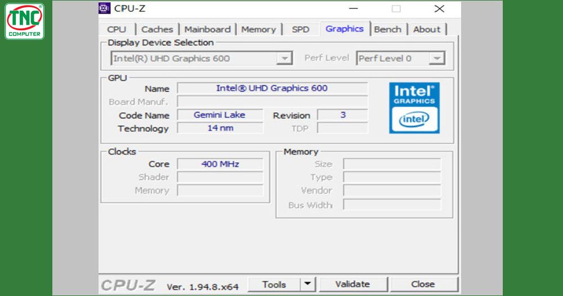Screen dimensions: 563x296
Task: Click the Code Name field Gemini Lake
Action: click(220, 115)
